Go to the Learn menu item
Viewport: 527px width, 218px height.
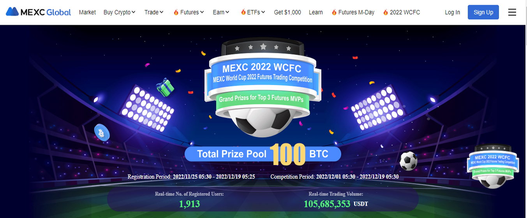tap(315, 12)
